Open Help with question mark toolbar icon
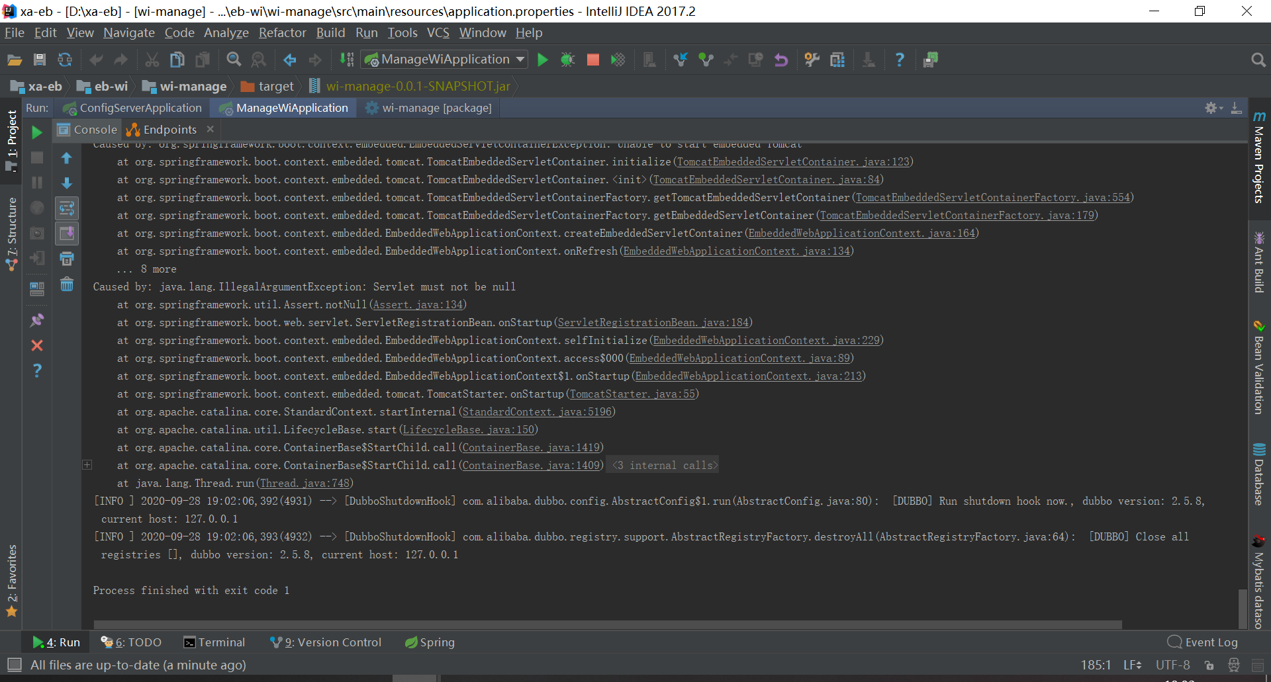Screen dimensions: 1271x682 click(x=900, y=60)
